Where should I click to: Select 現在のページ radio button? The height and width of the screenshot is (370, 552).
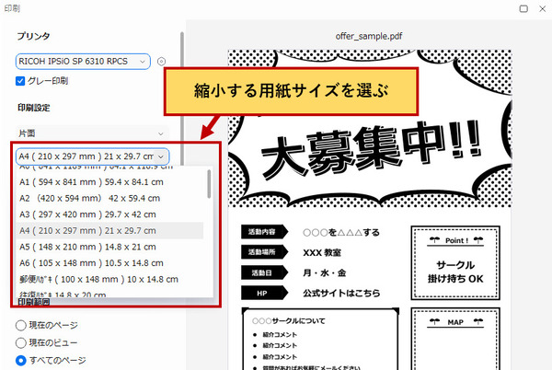[x=21, y=325]
